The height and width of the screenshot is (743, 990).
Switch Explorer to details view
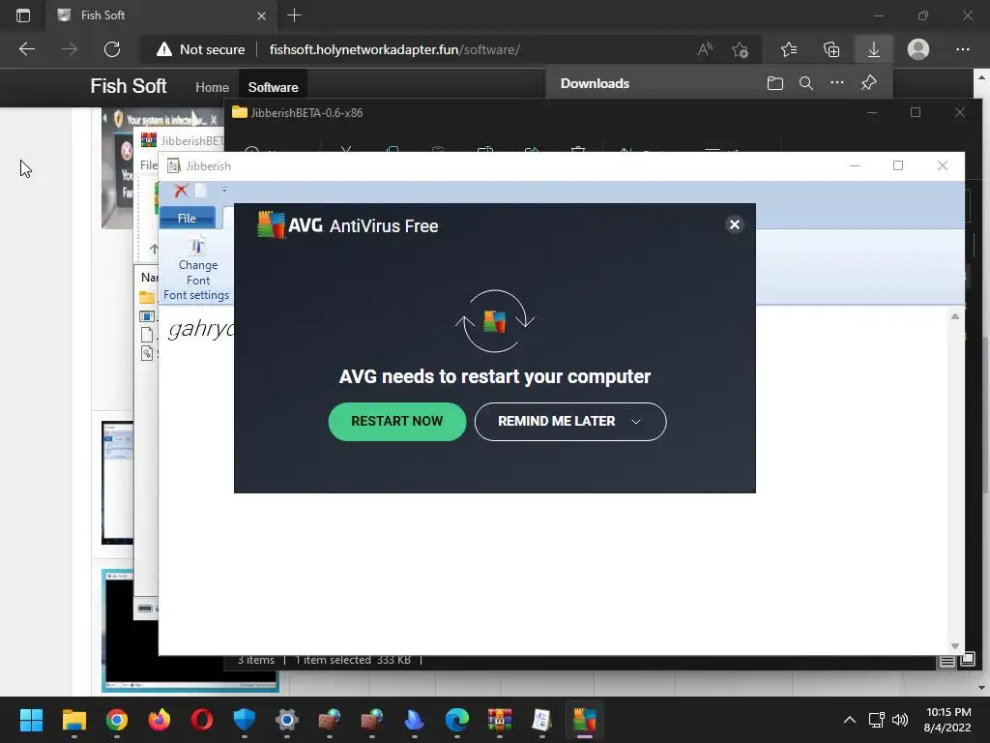(947, 661)
